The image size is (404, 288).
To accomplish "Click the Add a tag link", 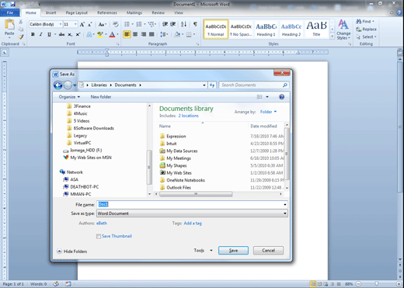I will click(193, 224).
